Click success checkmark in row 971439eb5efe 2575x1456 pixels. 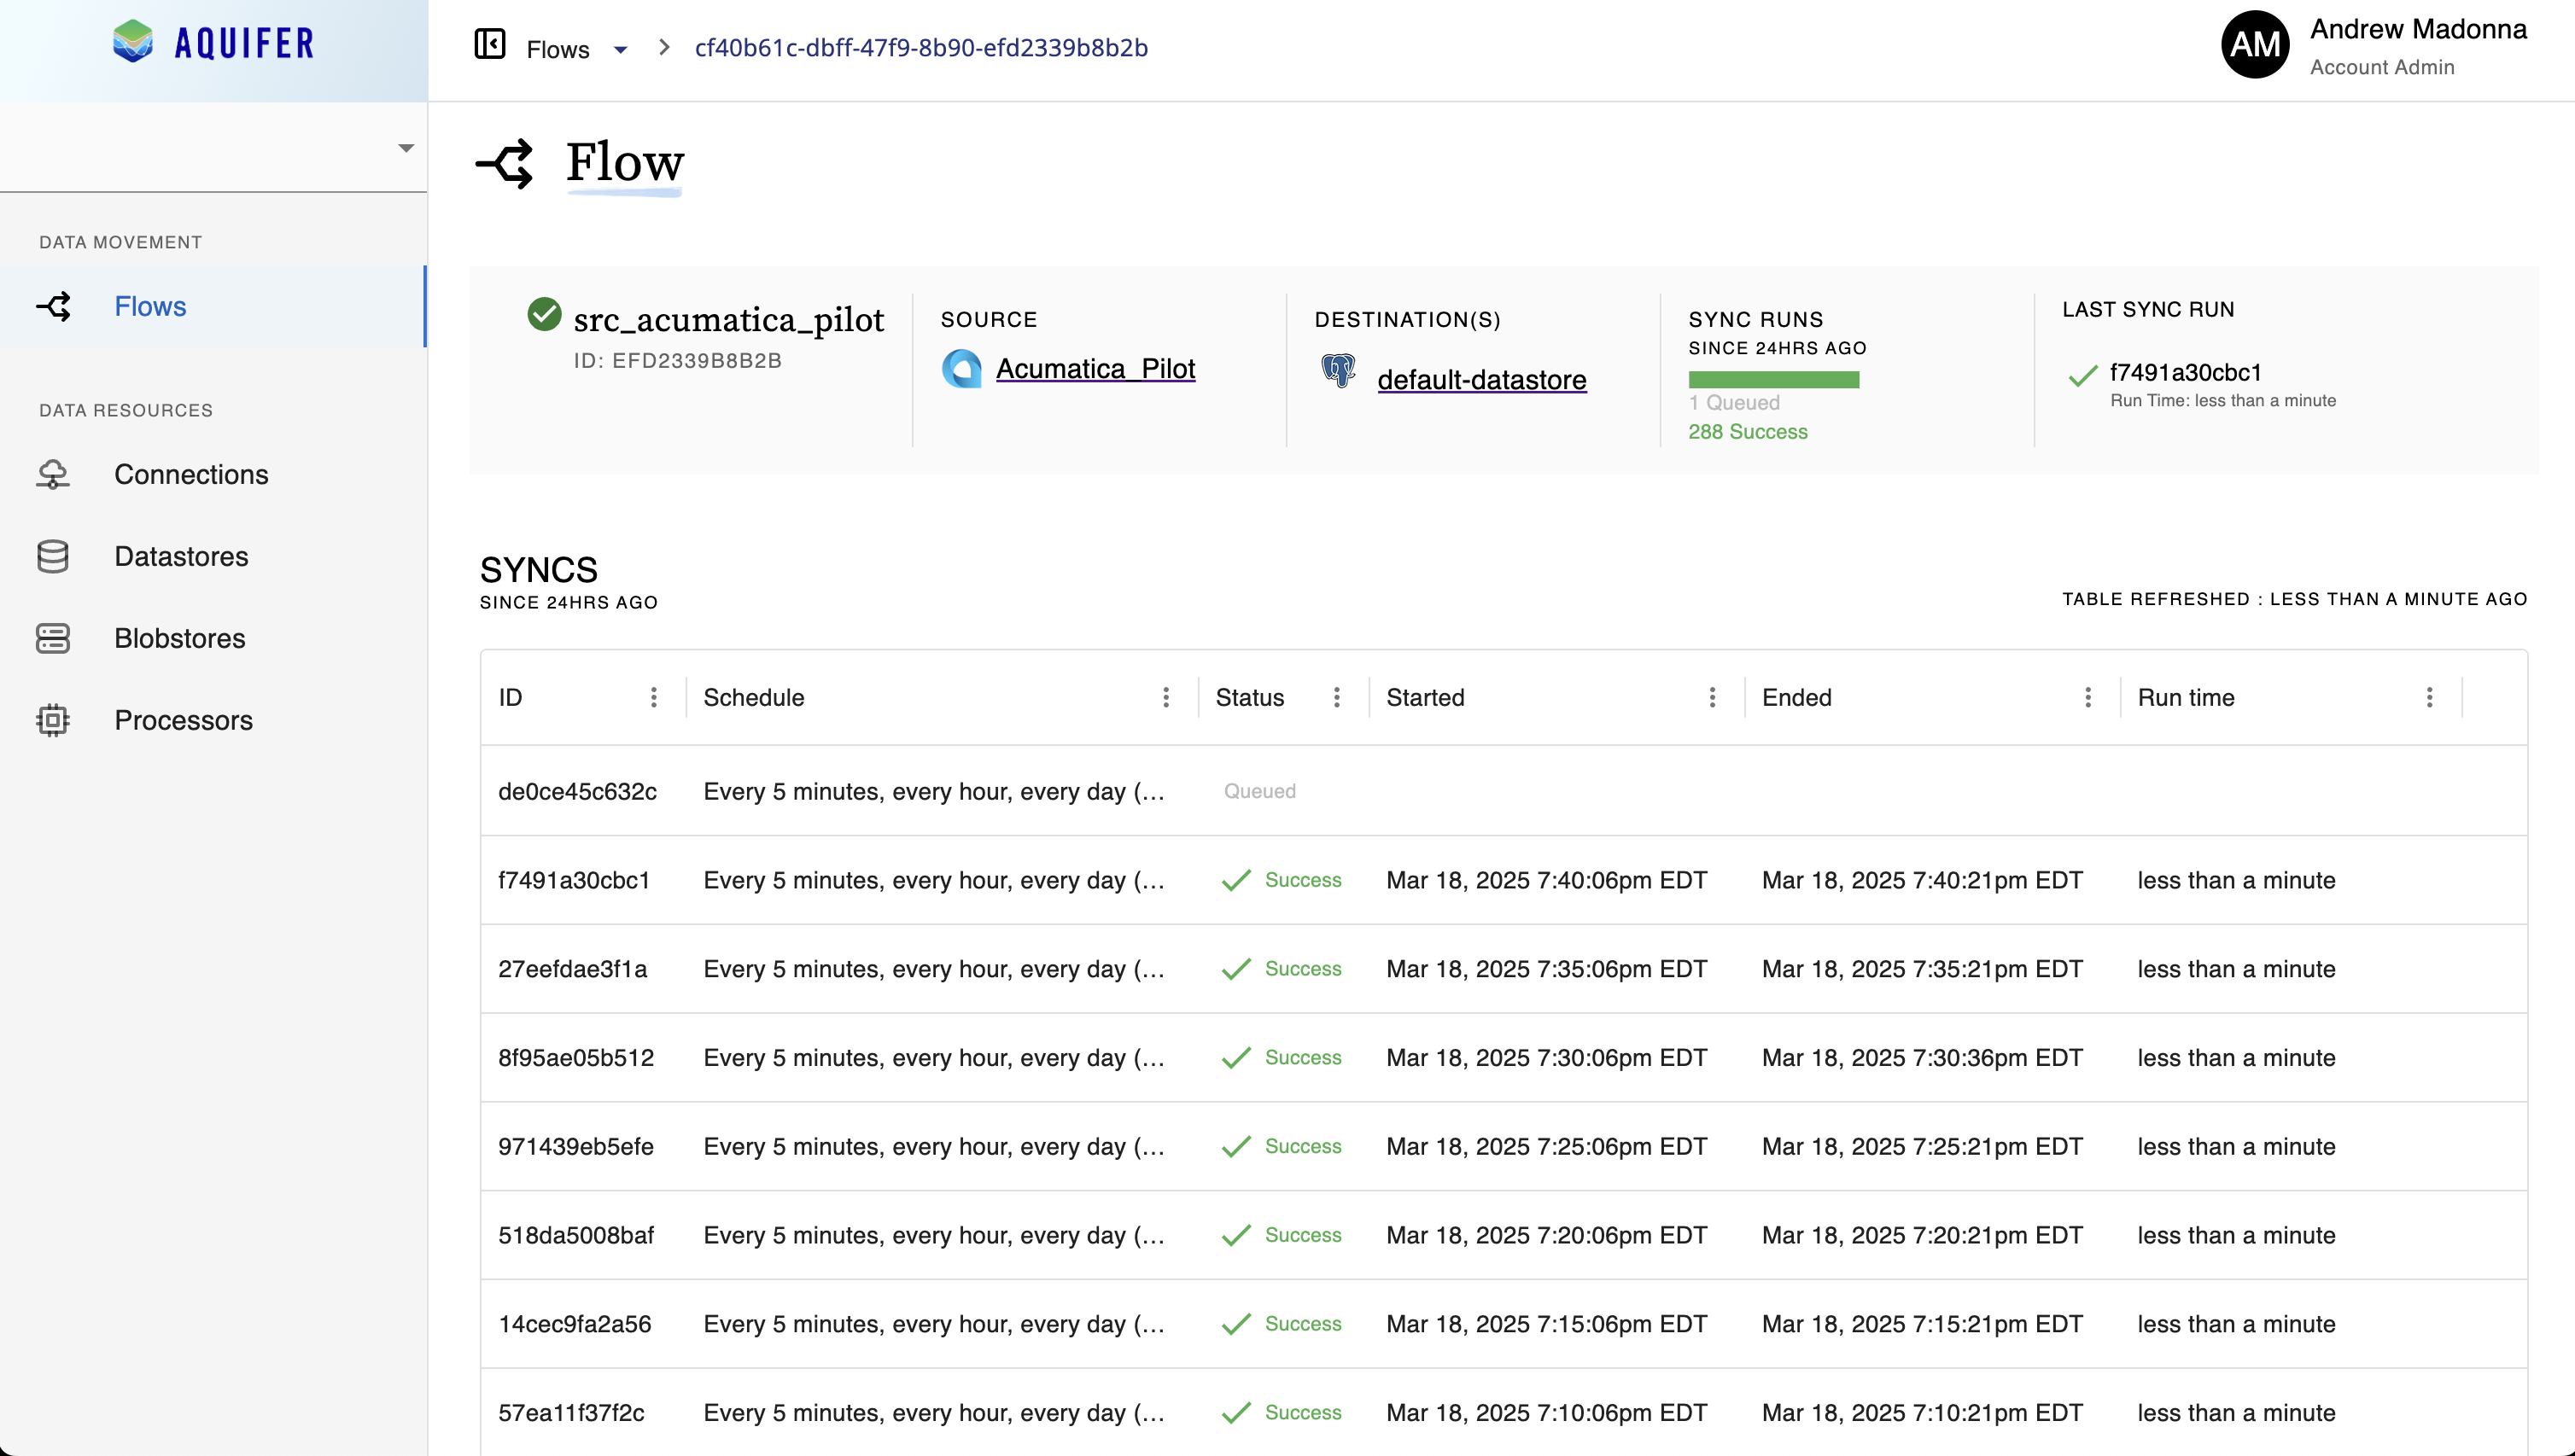click(1236, 1146)
